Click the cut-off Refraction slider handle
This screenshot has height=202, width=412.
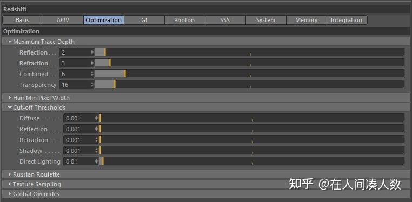click(x=101, y=139)
